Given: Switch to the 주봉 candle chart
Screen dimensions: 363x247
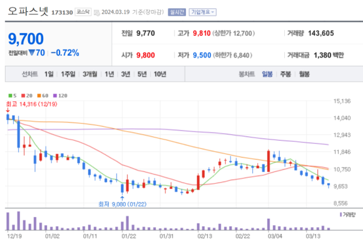Looking at the screenshot, I should (x=285, y=74).
